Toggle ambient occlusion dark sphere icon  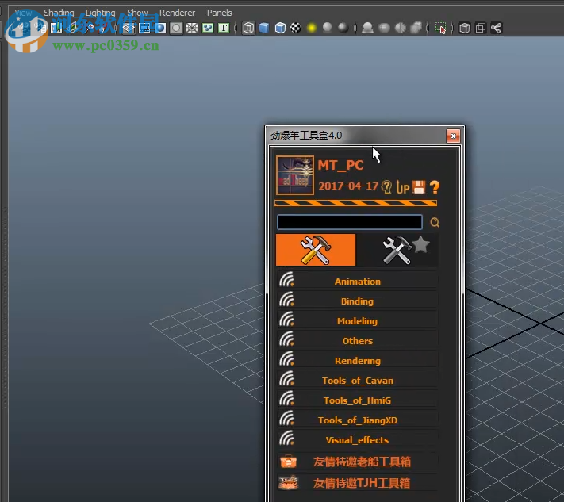click(343, 28)
